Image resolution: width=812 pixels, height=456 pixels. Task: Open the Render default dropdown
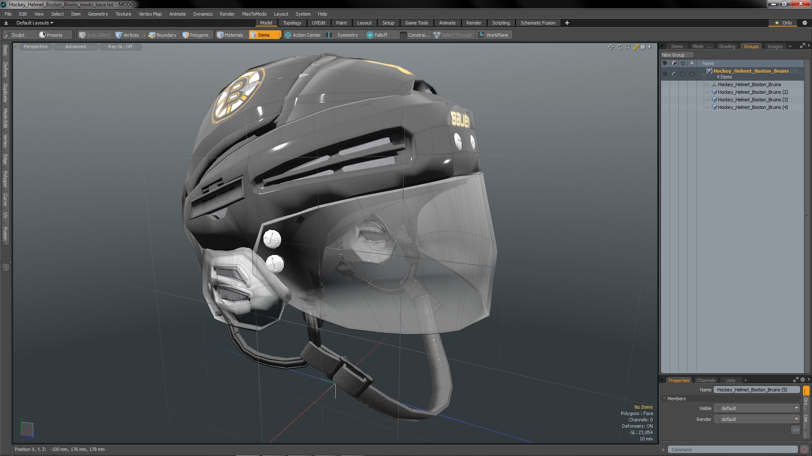tap(757, 419)
